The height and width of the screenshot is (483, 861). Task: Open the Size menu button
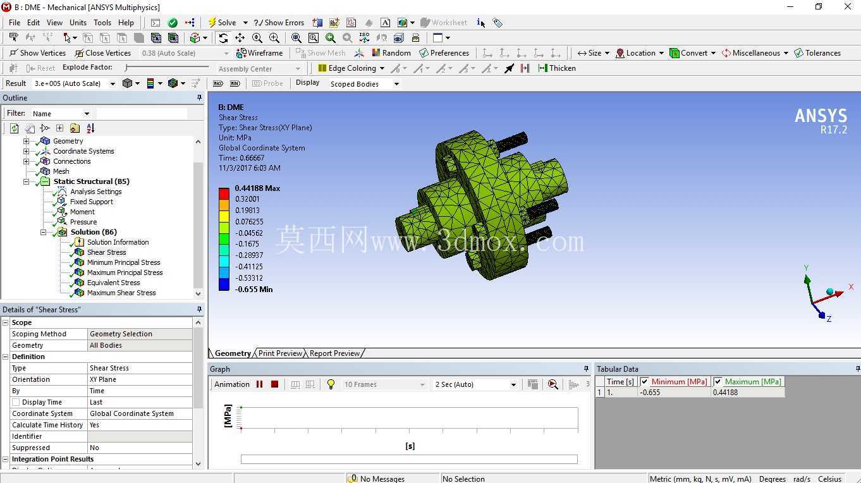[594, 53]
